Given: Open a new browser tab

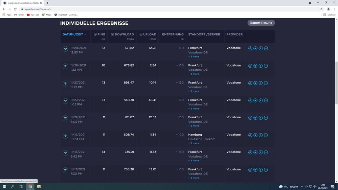Looking at the screenshot, I should tap(47, 3).
